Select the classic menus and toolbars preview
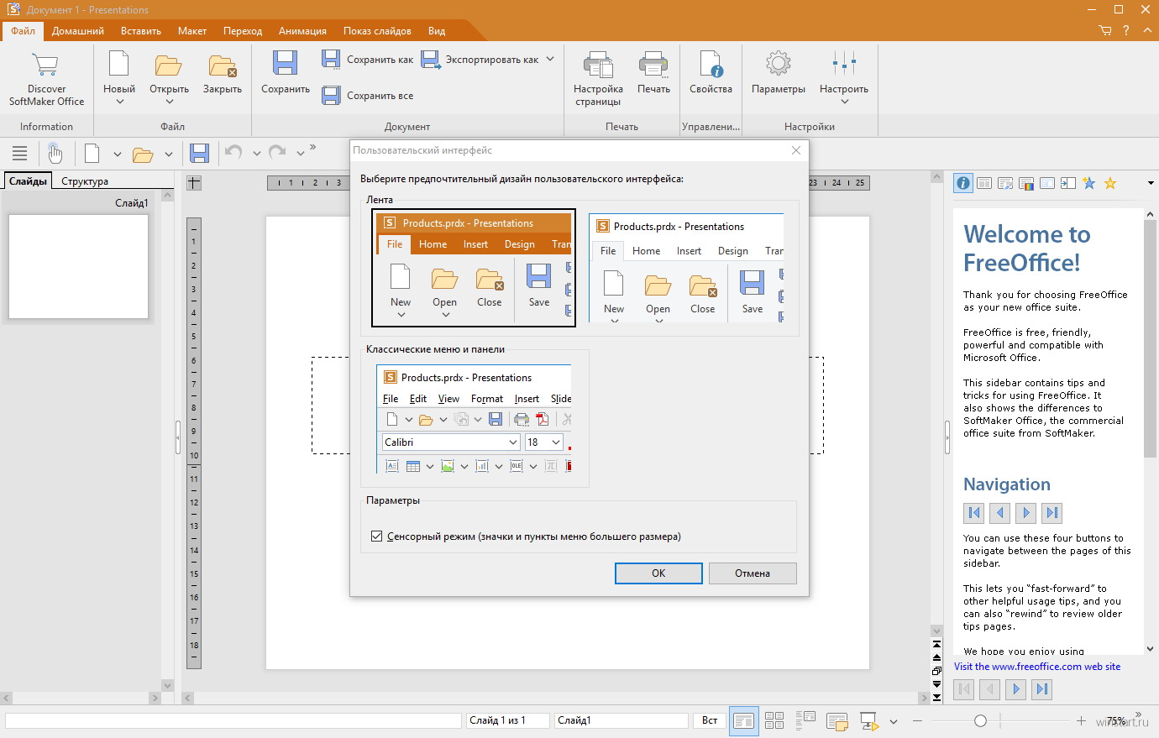This screenshot has height=738, width=1159. (475, 420)
